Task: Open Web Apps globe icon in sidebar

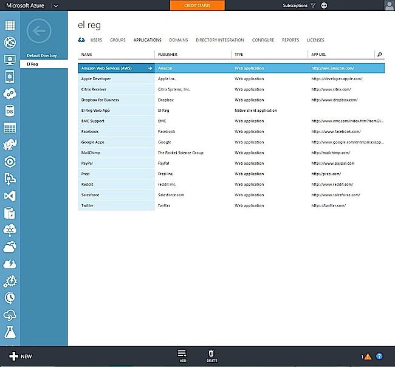Action: 10,43
